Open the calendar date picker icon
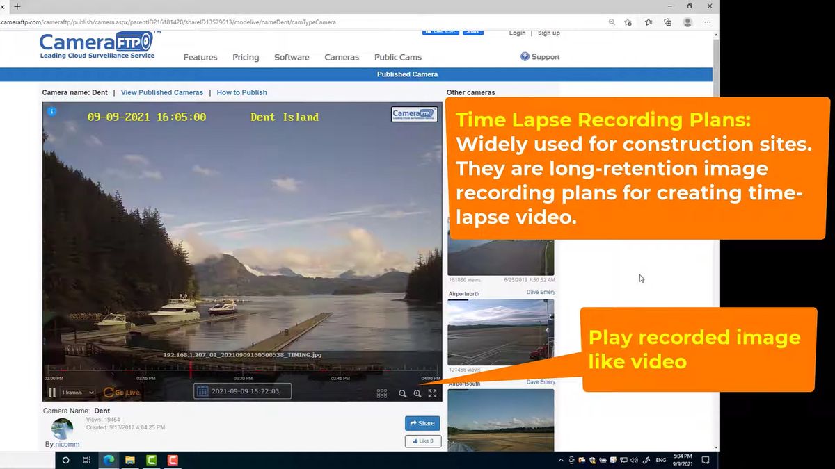 pos(202,391)
